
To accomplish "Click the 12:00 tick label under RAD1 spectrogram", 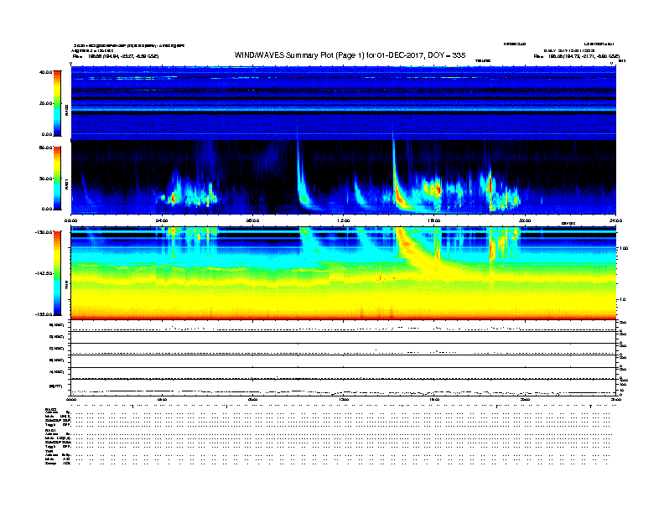I will coord(343,220).
